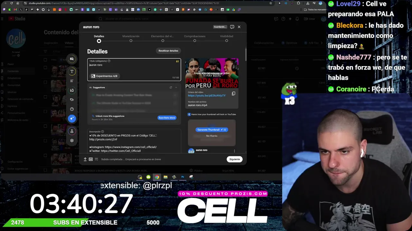Image resolution: width=412 pixels, height=231 pixels.
Task: Open the vidIQ flask experiments tool
Action: [72, 131]
